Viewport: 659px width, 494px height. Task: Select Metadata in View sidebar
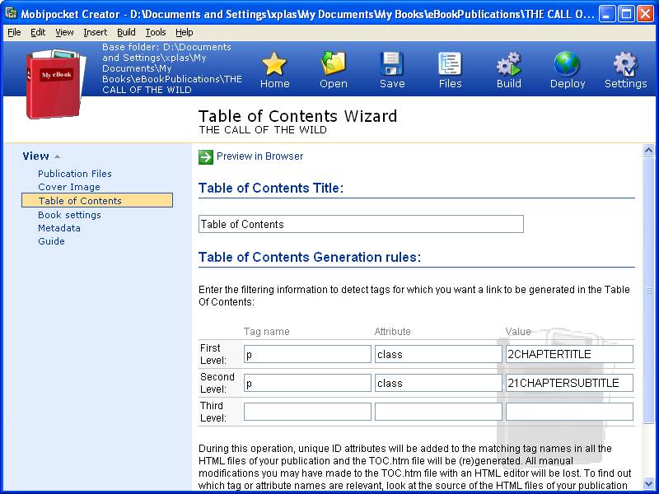click(x=59, y=228)
